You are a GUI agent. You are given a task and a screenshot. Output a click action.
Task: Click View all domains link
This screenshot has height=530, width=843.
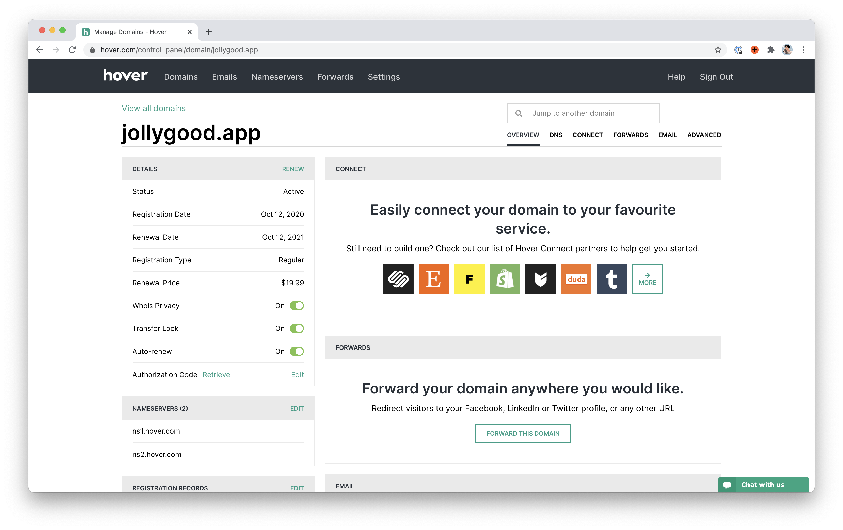click(x=154, y=108)
